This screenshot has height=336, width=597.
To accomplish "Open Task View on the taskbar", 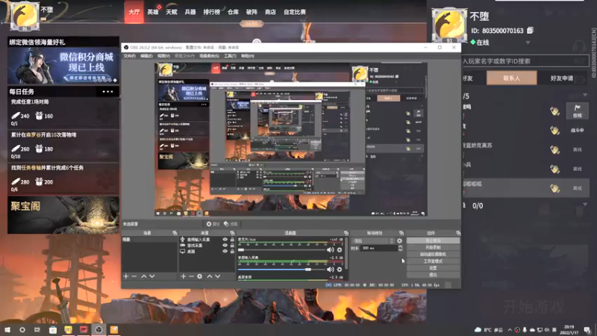I will pos(37,329).
